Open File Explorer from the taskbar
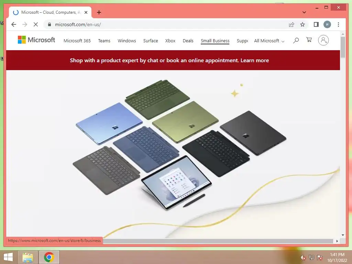Screen dimensions: 352x264 28,257
